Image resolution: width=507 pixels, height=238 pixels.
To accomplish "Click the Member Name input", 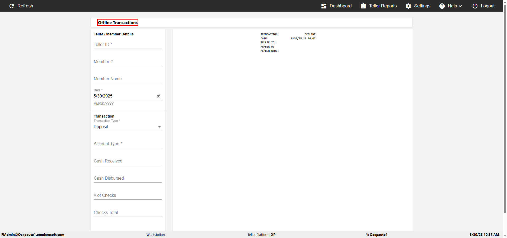I will point(128,79).
